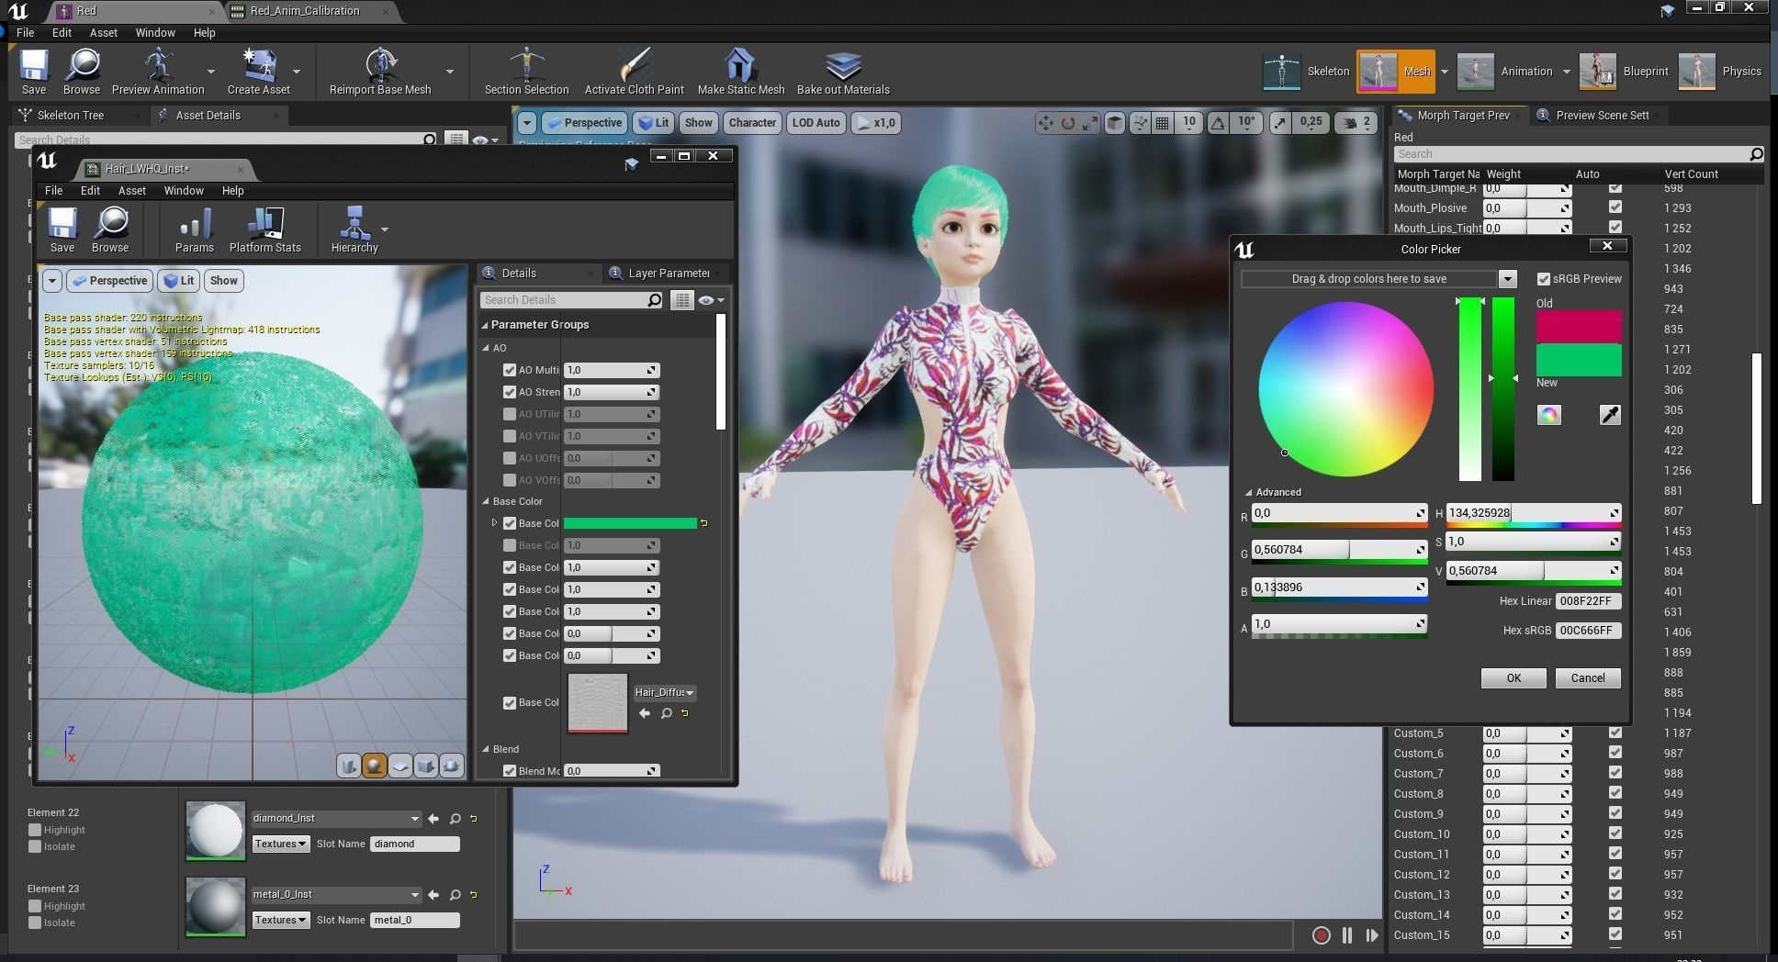The width and height of the screenshot is (1778, 962).
Task: Switch to Blueprint editor mode
Action: coord(1624,72)
